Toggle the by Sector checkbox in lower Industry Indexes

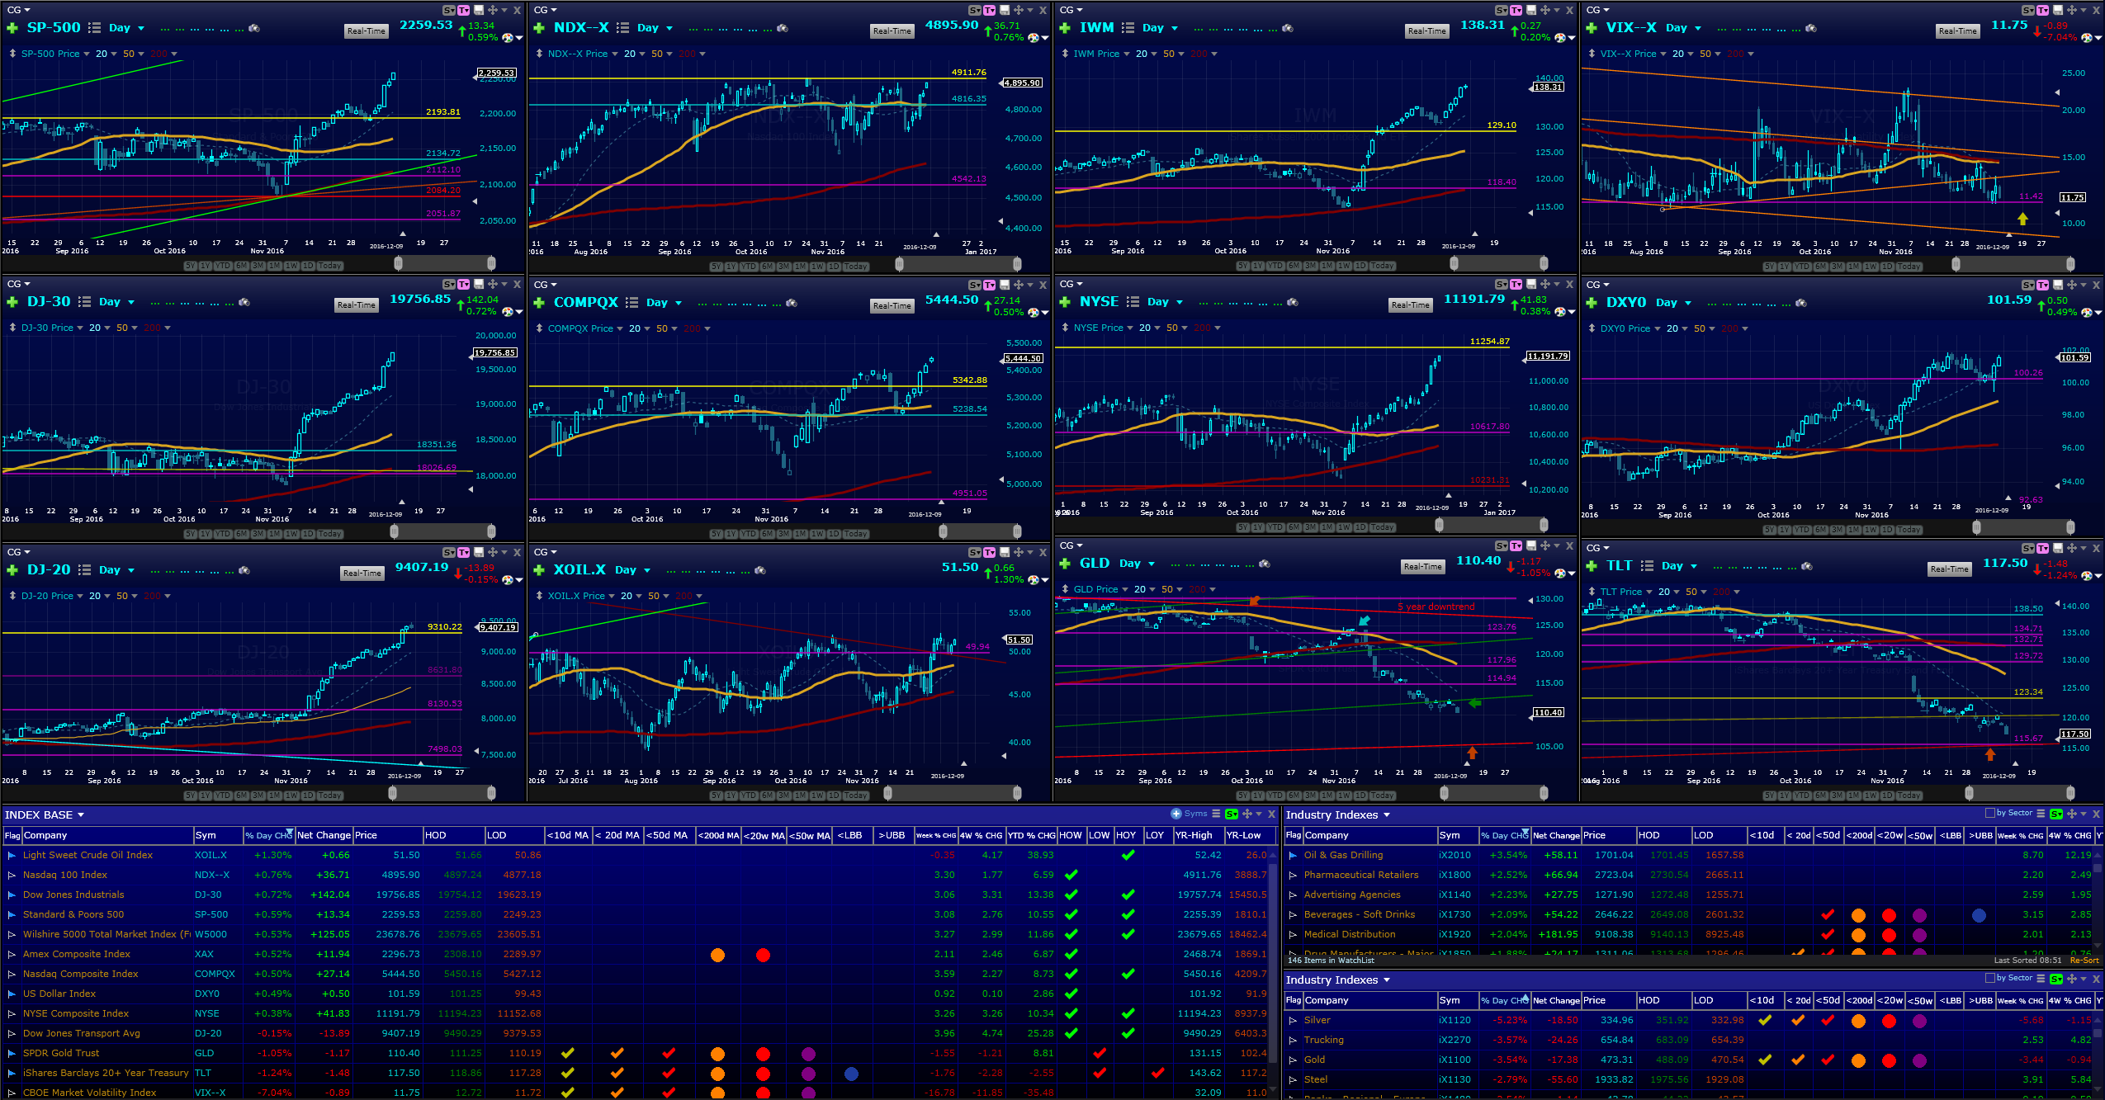(x=1990, y=978)
